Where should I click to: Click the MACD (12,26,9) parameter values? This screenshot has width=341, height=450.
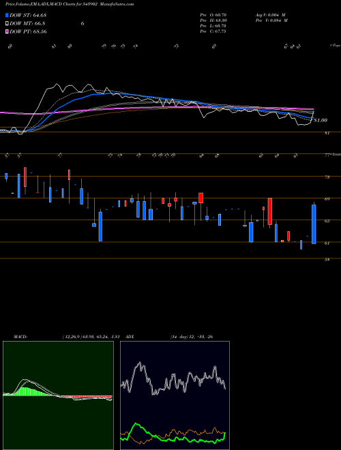point(93,337)
